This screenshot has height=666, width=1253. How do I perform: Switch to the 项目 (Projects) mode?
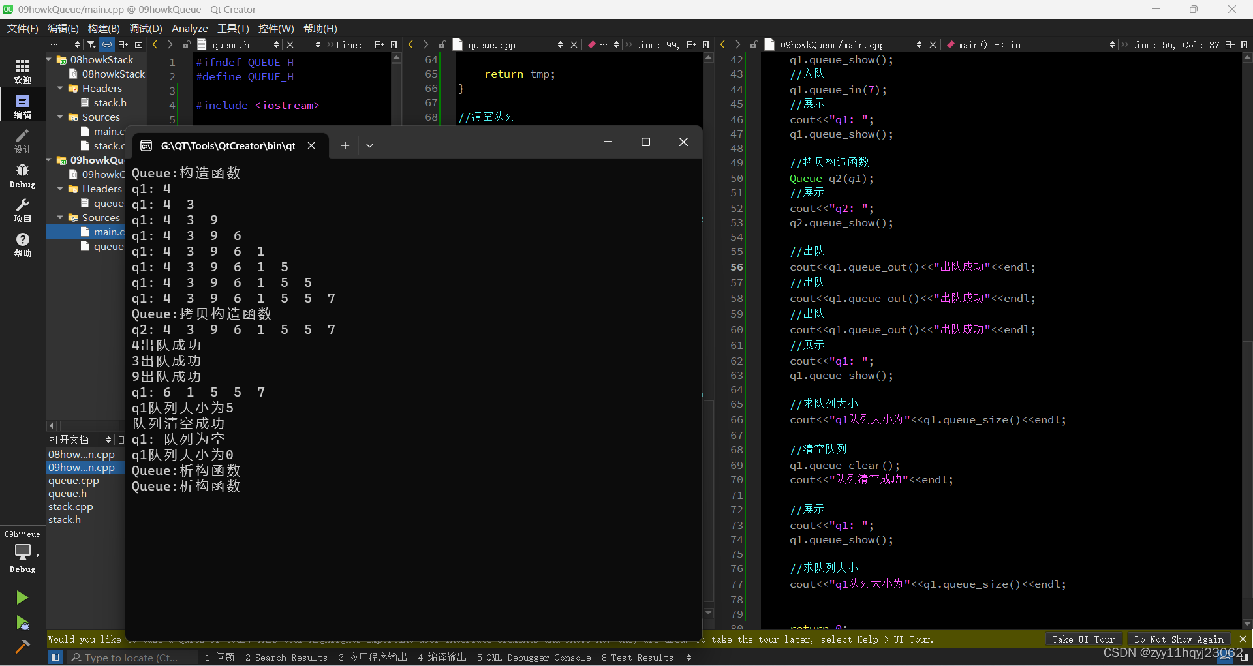[22, 210]
